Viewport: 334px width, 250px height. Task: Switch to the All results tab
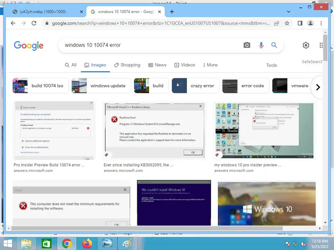[x=70, y=65]
